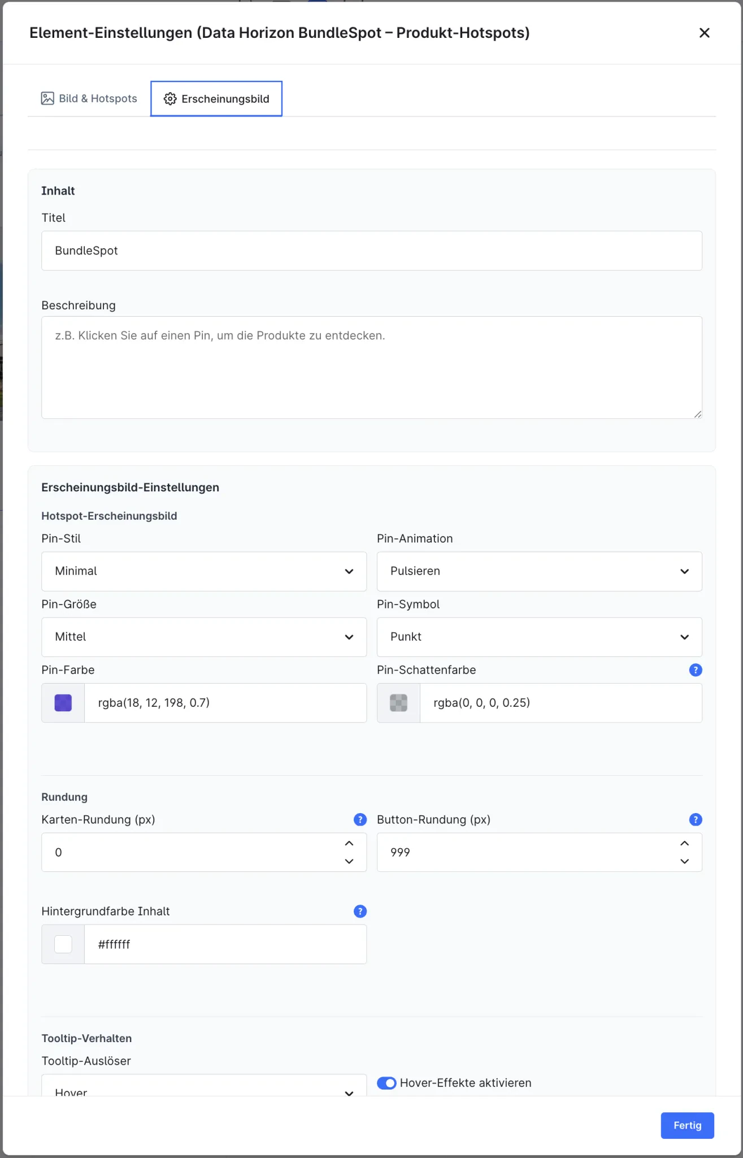
Task: Increase Button-Rundung value with up arrow
Action: [685, 844]
